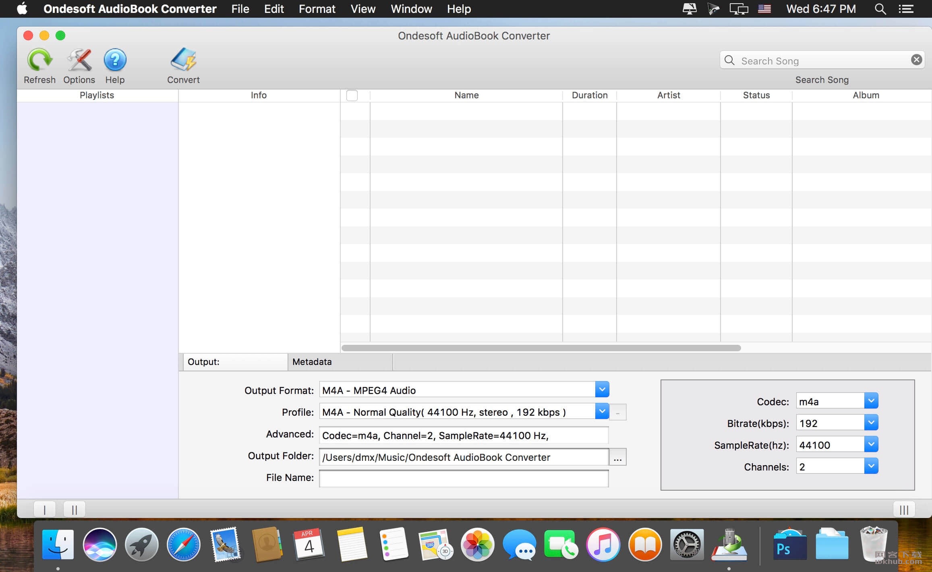
Task: Open Spotlight search in menu bar
Action: (880, 9)
